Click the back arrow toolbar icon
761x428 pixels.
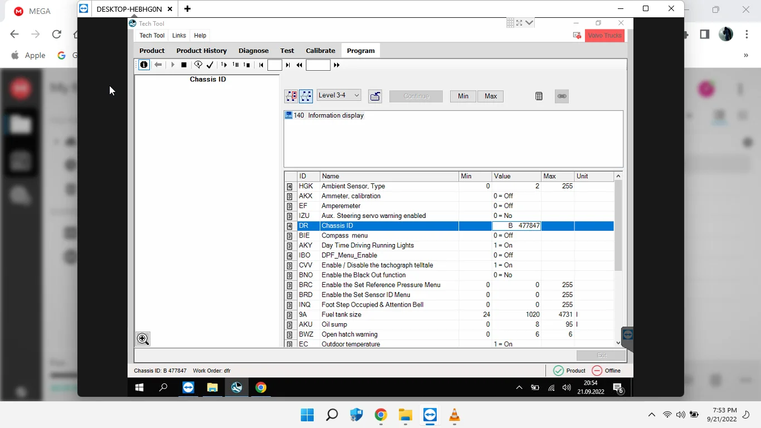click(158, 65)
